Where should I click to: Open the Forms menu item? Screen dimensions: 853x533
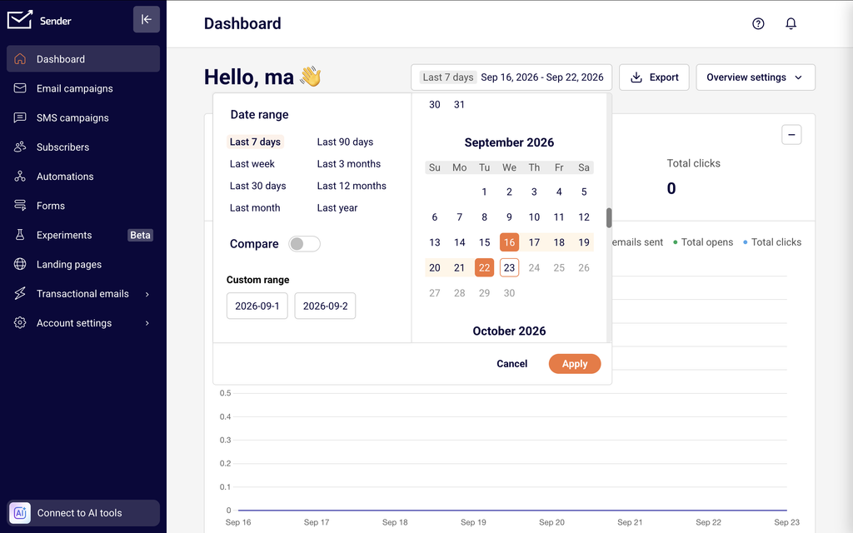pos(83,206)
